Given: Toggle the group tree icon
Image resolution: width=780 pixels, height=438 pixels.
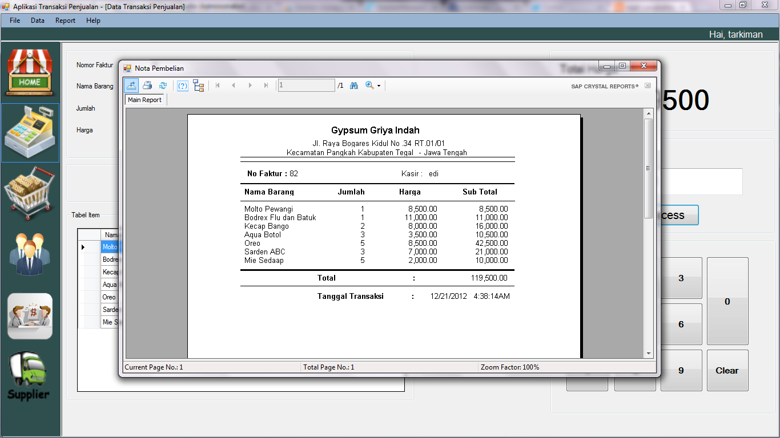Looking at the screenshot, I should pos(199,86).
